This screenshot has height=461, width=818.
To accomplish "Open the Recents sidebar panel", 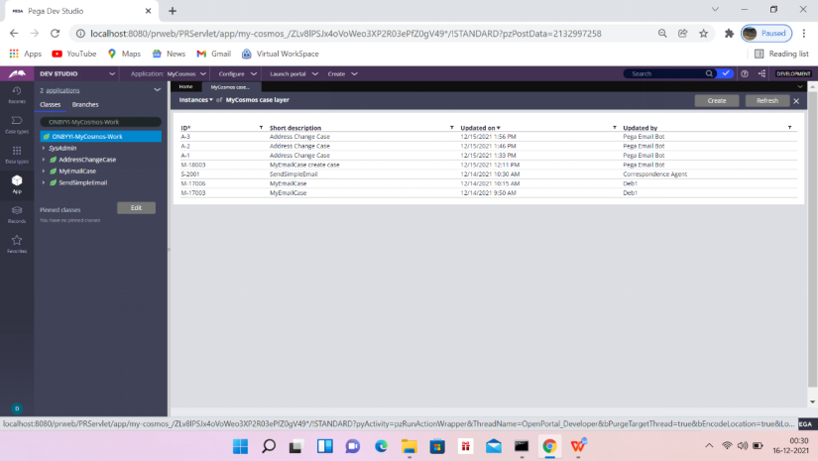I will tap(17, 94).
